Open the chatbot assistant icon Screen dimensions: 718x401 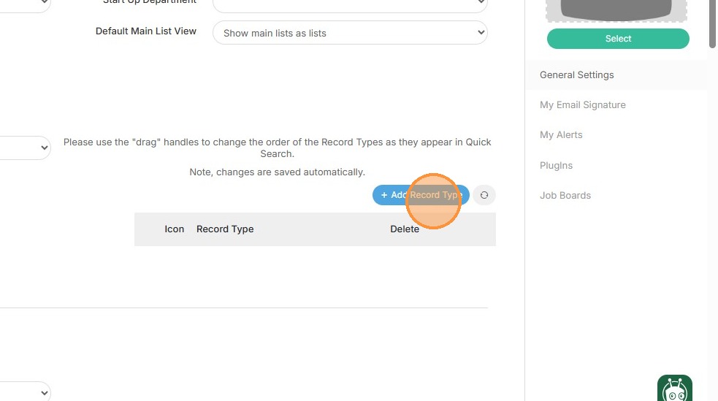[675, 390]
